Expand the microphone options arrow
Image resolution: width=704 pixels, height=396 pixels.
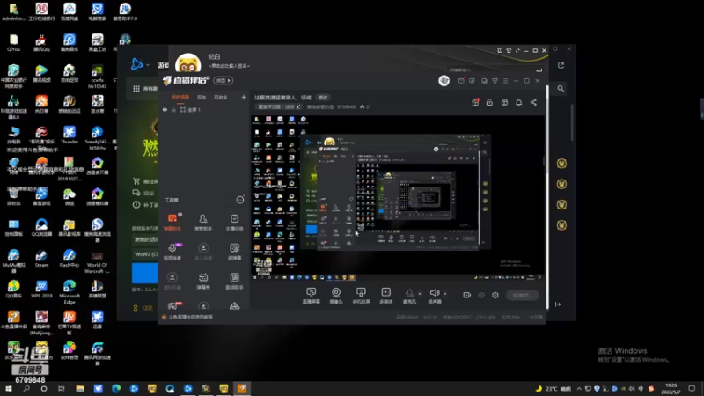(420, 294)
